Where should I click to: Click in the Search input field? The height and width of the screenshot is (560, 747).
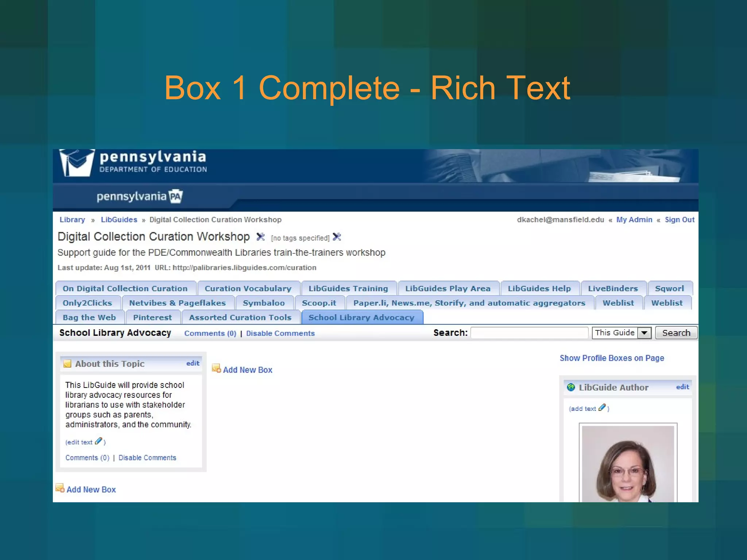(x=529, y=333)
